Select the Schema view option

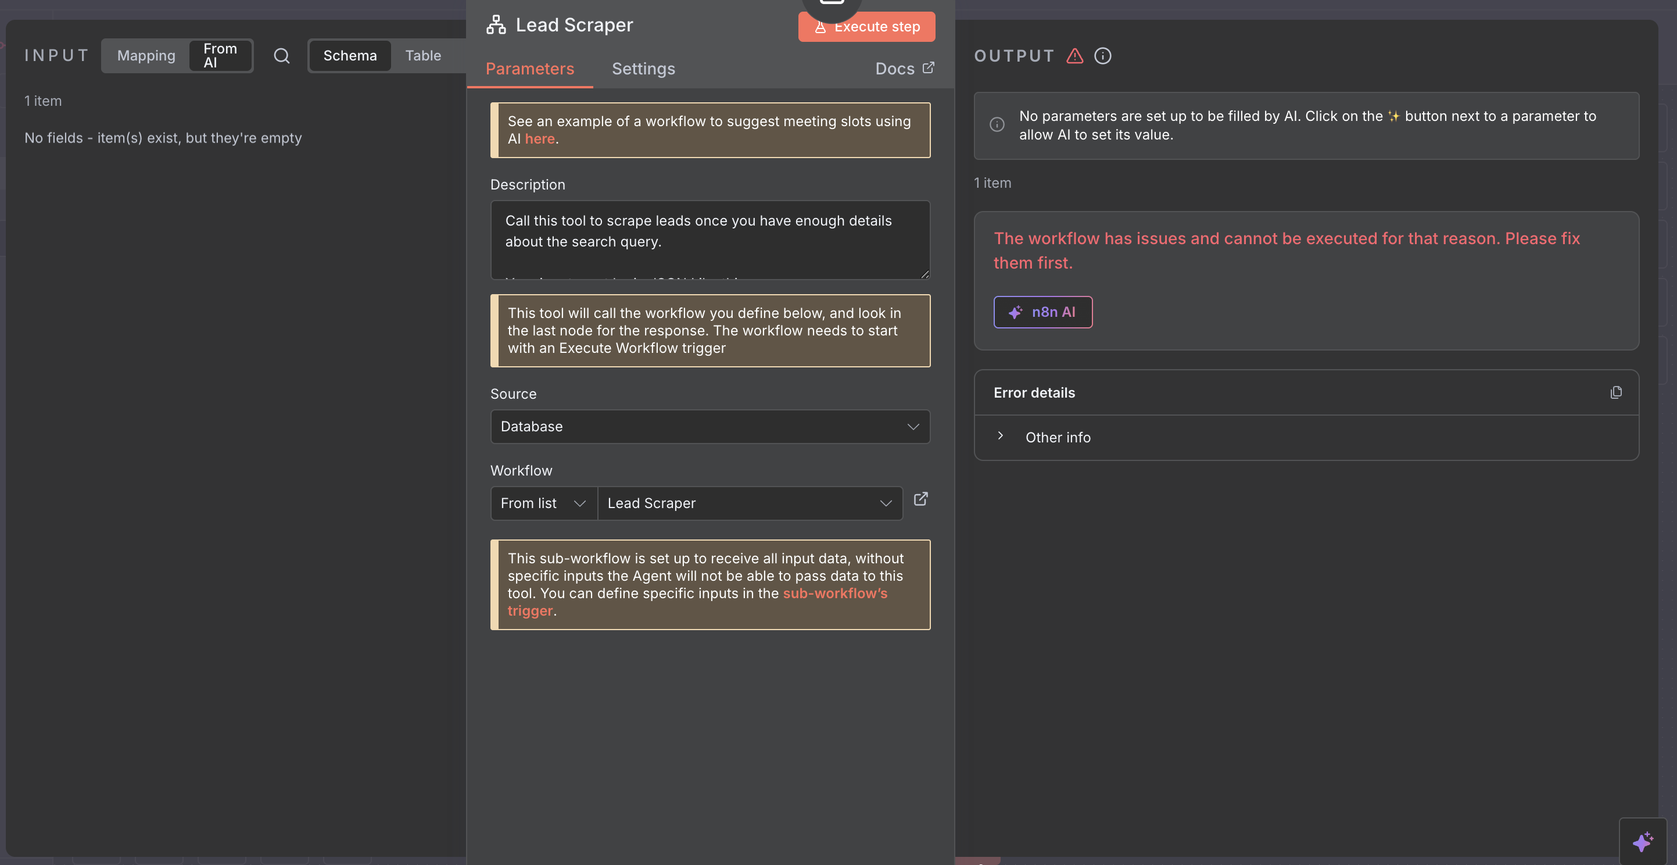350,56
